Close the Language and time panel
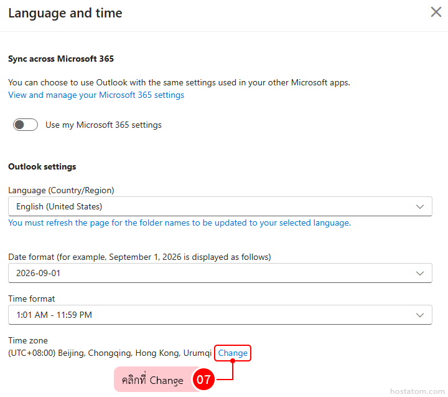Image resolution: width=448 pixels, height=397 pixels. coord(436,12)
